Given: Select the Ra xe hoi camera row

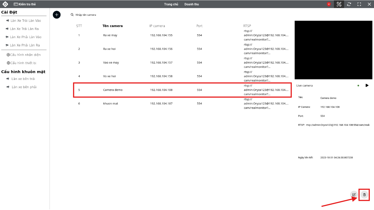Looking at the screenshot, I should coord(182,49).
